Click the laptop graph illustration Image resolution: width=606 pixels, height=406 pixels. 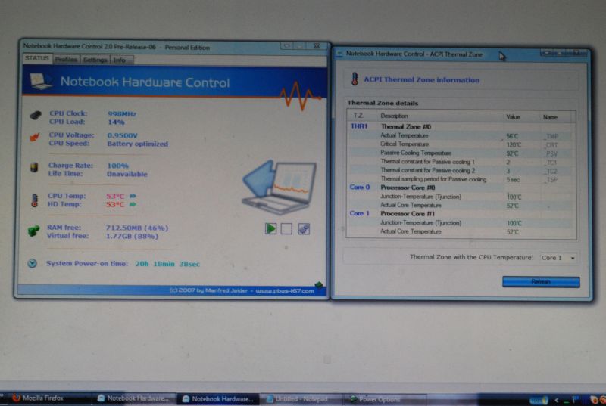[279, 188]
